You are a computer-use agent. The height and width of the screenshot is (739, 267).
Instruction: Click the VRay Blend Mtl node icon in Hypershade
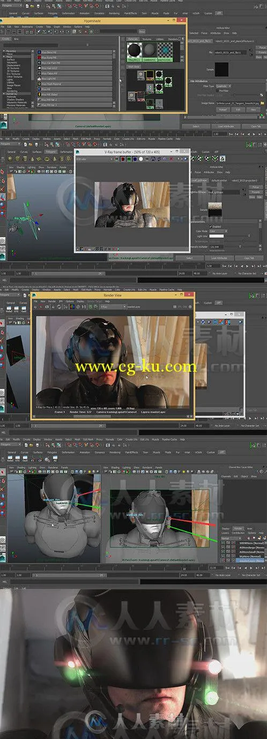click(39, 52)
